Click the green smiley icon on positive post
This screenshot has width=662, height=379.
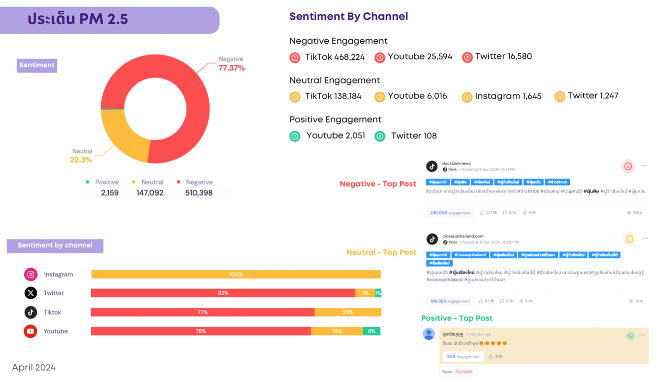point(630,335)
